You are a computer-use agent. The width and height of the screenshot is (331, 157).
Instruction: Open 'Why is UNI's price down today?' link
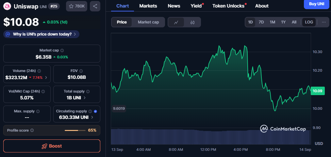tap(42, 34)
